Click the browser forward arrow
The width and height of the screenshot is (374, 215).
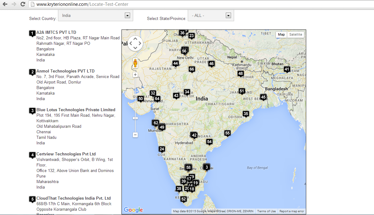tap(14, 4)
